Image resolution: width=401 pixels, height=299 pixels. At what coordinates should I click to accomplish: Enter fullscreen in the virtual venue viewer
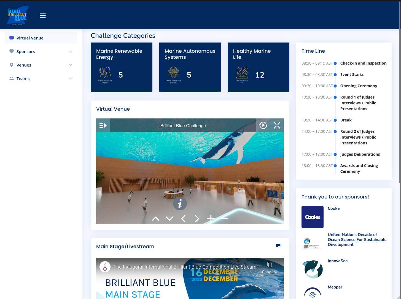(x=277, y=126)
